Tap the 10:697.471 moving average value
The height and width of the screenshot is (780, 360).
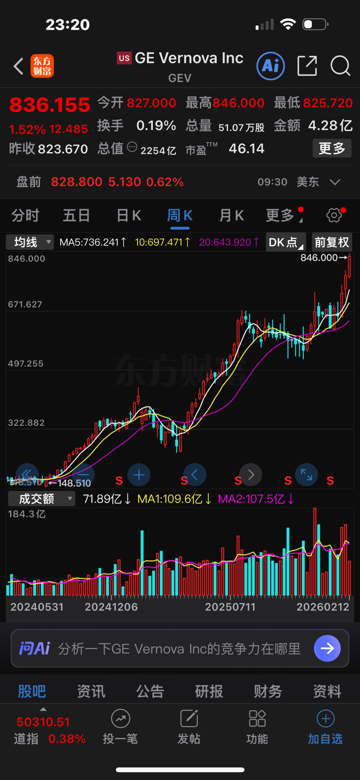pyautogui.click(x=163, y=242)
